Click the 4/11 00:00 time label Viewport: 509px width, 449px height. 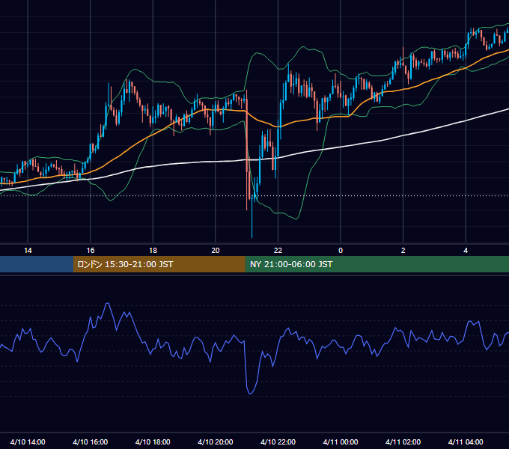(x=341, y=442)
